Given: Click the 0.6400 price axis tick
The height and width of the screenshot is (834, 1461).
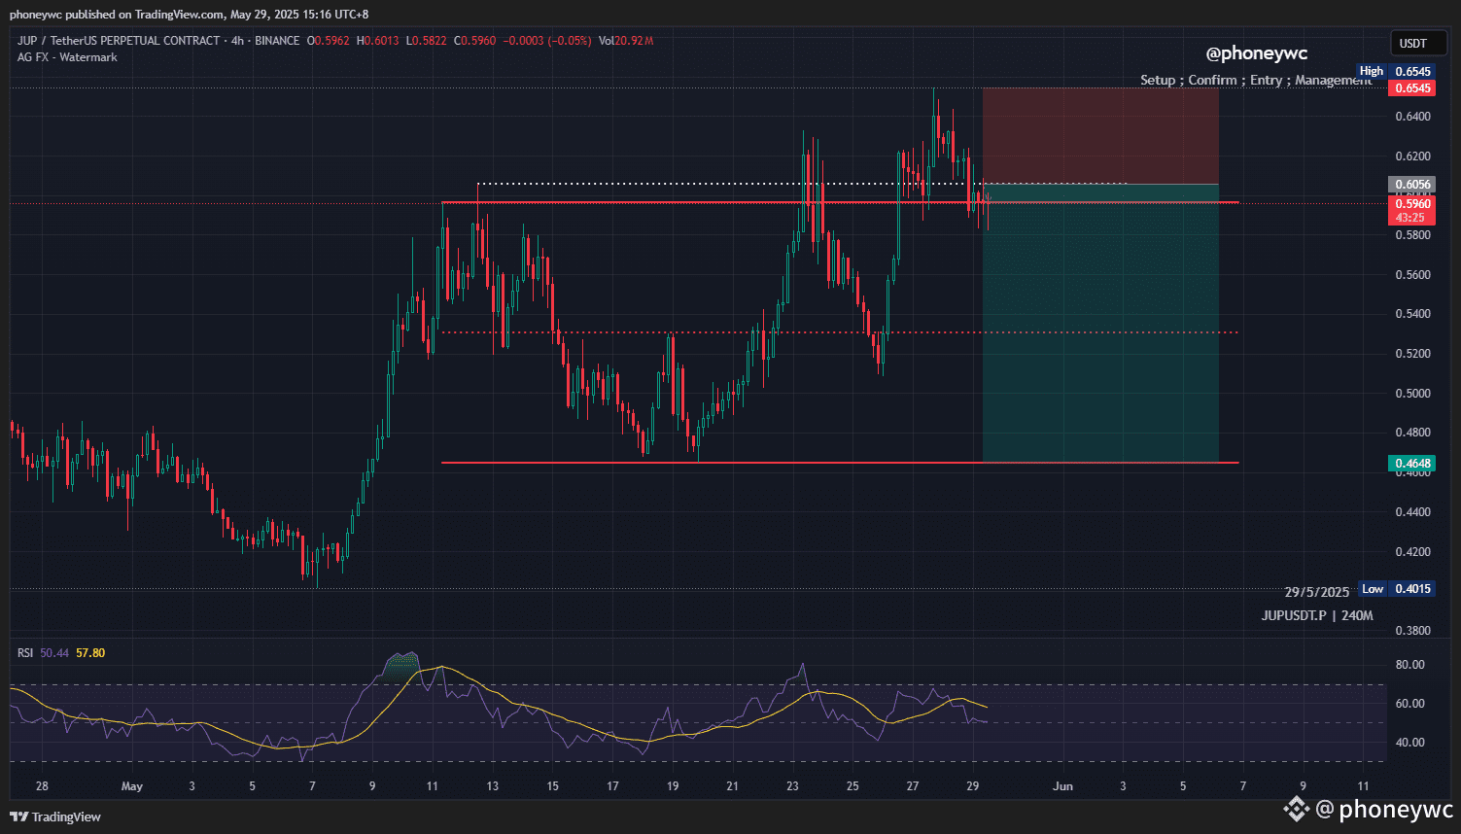Looking at the screenshot, I should 1412,117.
